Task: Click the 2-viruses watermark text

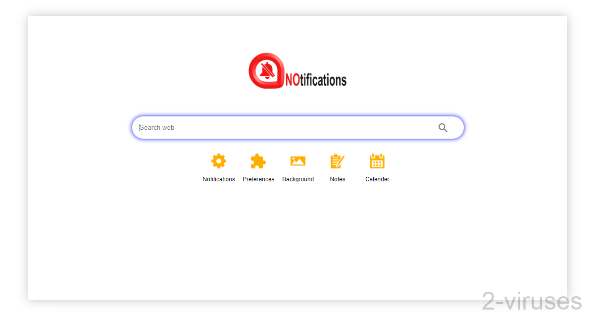Action: (532, 301)
